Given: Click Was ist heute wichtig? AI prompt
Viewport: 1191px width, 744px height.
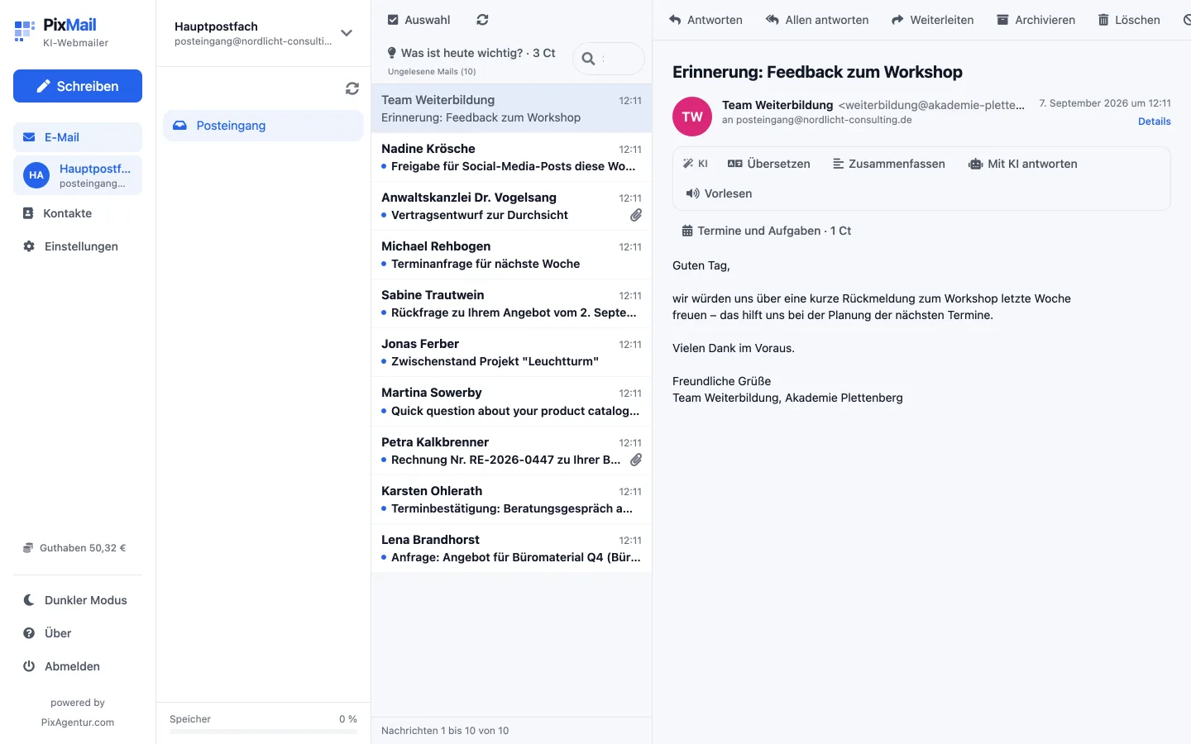Looking at the screenshot, I should click(x=471, y=53).
